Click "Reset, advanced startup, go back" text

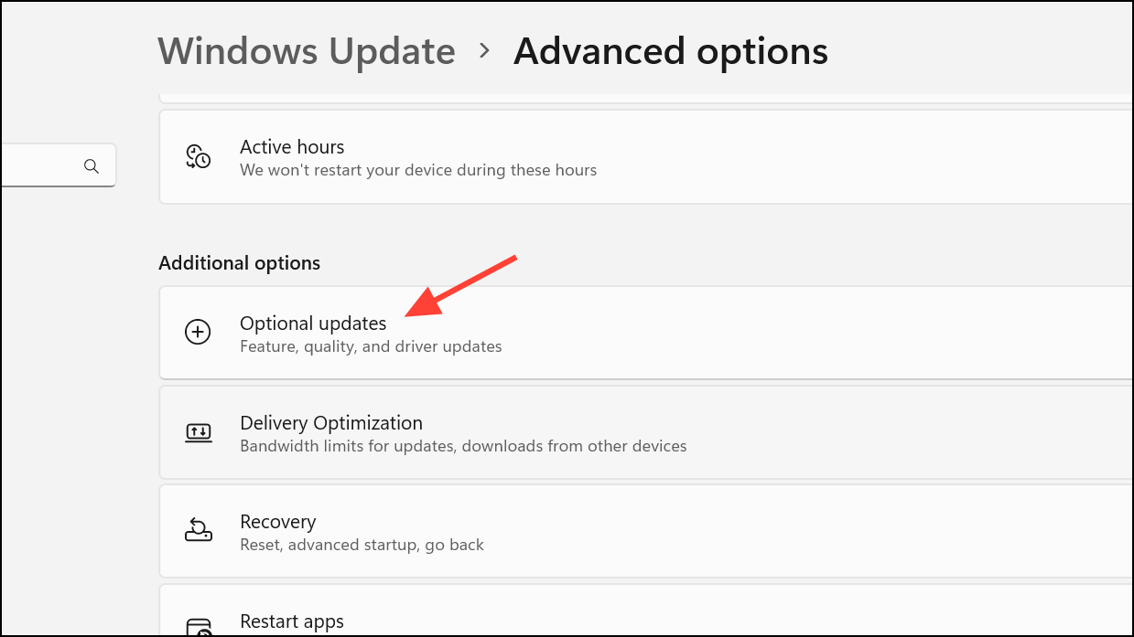point(362,545)
